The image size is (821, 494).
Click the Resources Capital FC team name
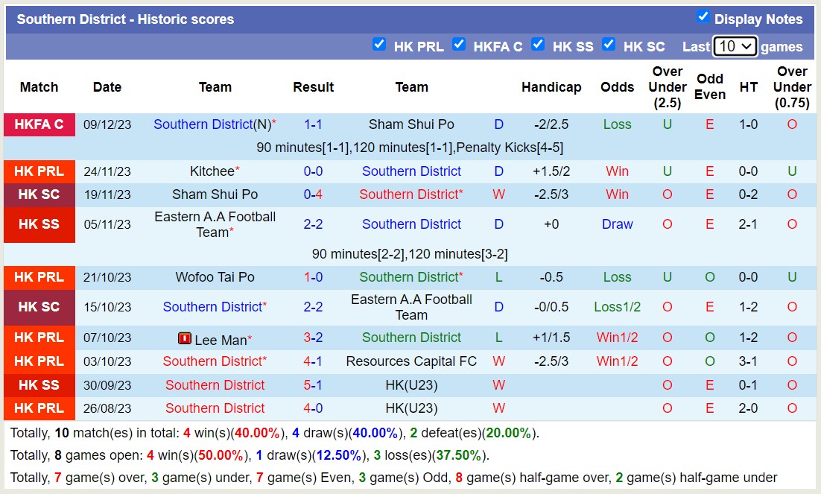click(411, 361)
